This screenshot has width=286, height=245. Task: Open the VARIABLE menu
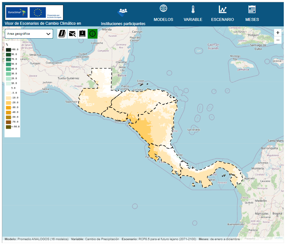point(193,20)
